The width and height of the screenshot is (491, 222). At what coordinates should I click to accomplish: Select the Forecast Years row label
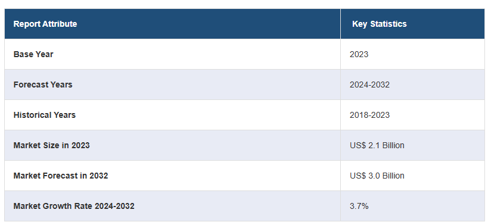(x=43, y=85)
